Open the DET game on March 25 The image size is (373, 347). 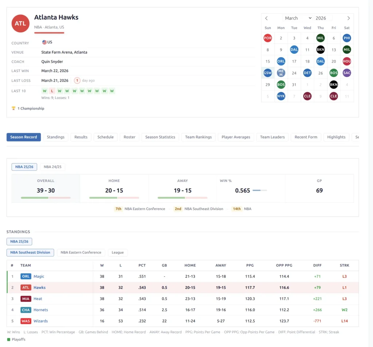tap(307, 73)
